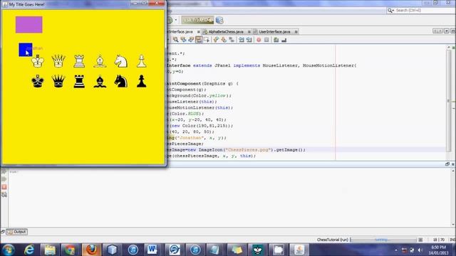Cancel the running task status-bar button
This screenshot has width=456, height=256.
[x=420, y=240]
